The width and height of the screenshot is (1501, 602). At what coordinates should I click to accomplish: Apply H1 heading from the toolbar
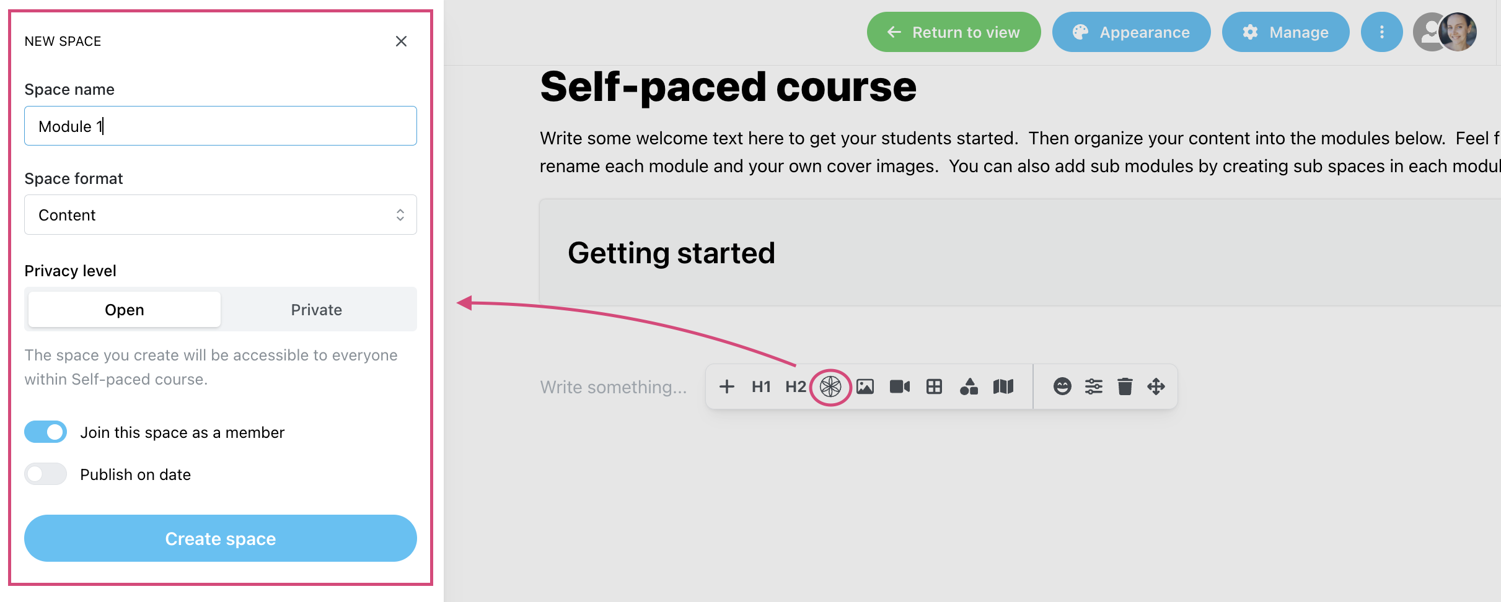click(761, 387)
